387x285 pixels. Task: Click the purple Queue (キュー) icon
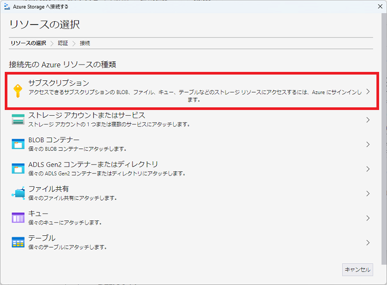pos(18,218)
